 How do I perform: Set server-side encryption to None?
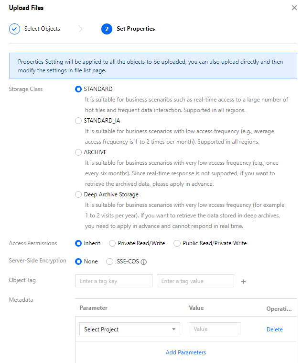tap(78, 261)
